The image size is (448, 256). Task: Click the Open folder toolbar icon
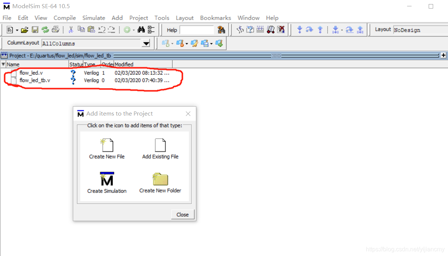(25, 30)
